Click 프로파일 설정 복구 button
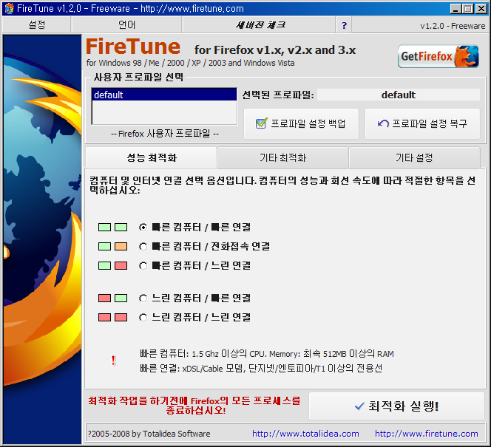The height and width of the screenshot is (447, 491). [422, 123]
